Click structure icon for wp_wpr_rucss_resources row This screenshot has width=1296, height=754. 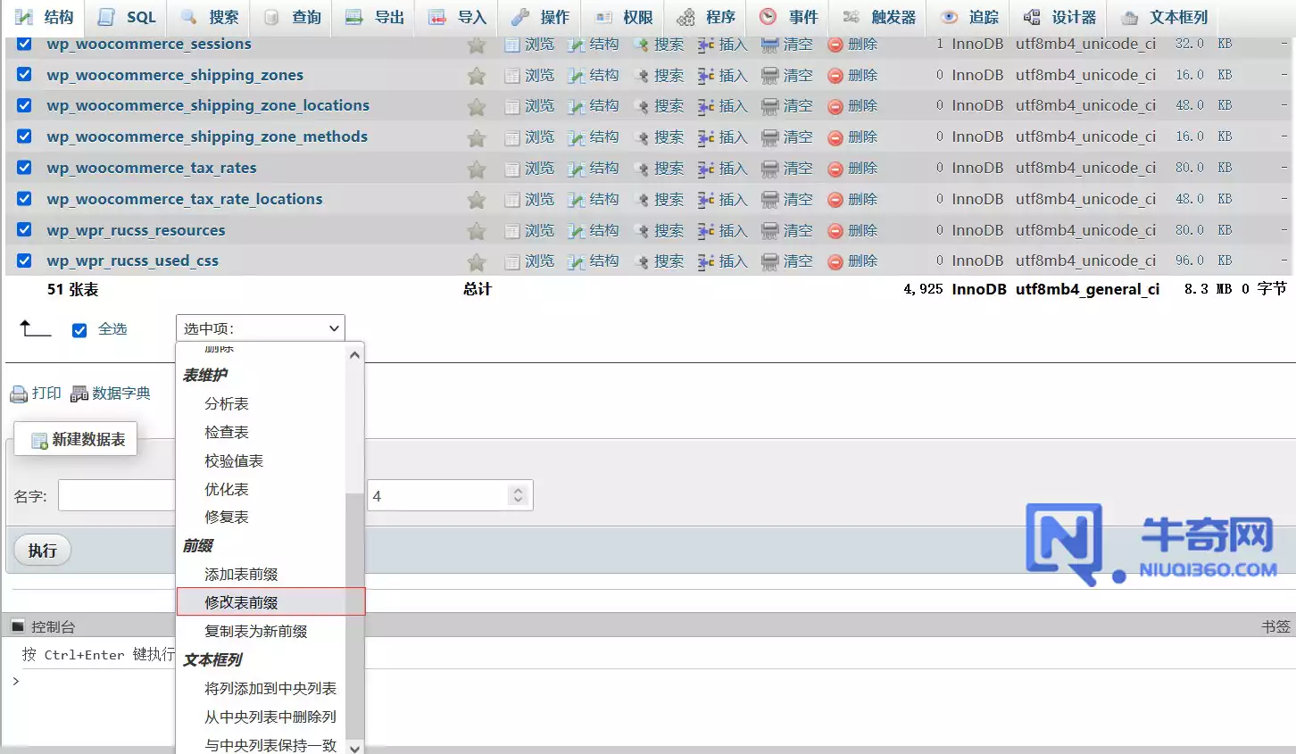(577, 231)
